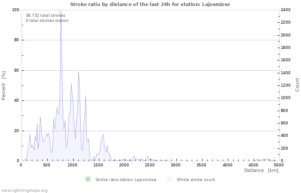This screenshot has height=193, width=301.
Task: Click the 1800 count axis value
Action: pyautogui.click(x=286, y=48)
